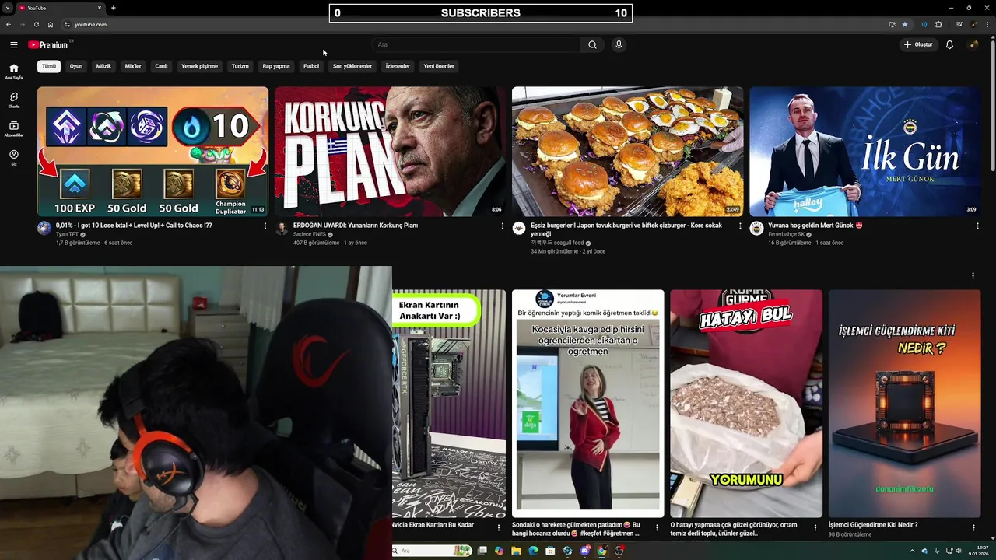
Task: Select the Yemek pişirme filter chip
Action: [x=200, y=66]
